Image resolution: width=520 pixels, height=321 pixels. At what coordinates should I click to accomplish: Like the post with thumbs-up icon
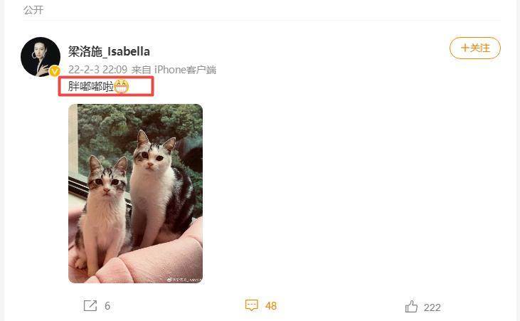tap(411, 306)
